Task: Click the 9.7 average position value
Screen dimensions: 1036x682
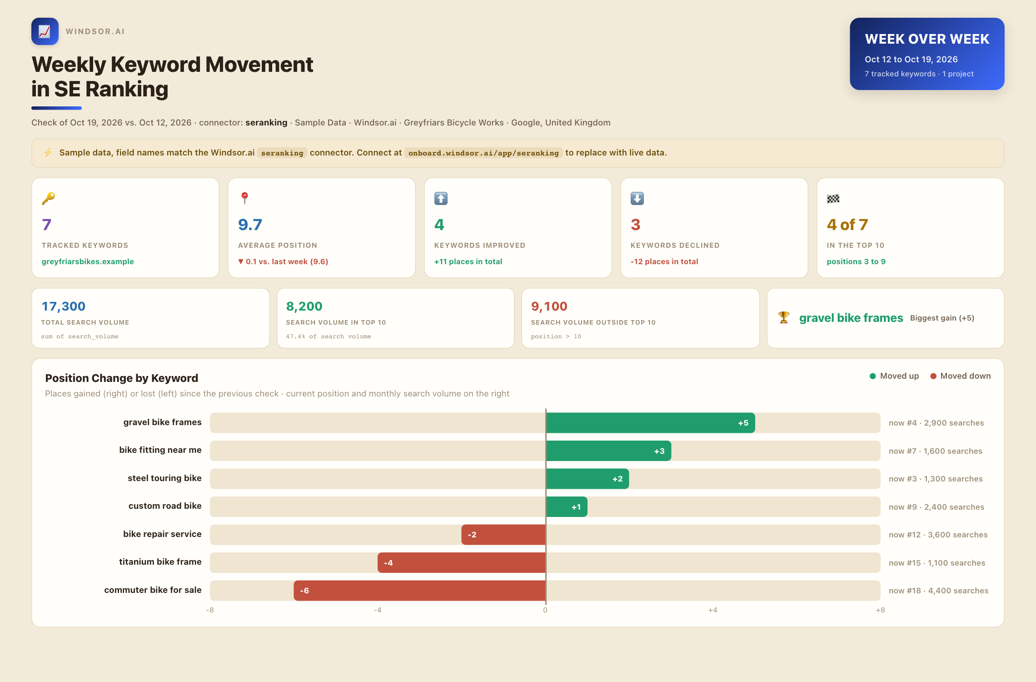Action: (x=250, y=225)
